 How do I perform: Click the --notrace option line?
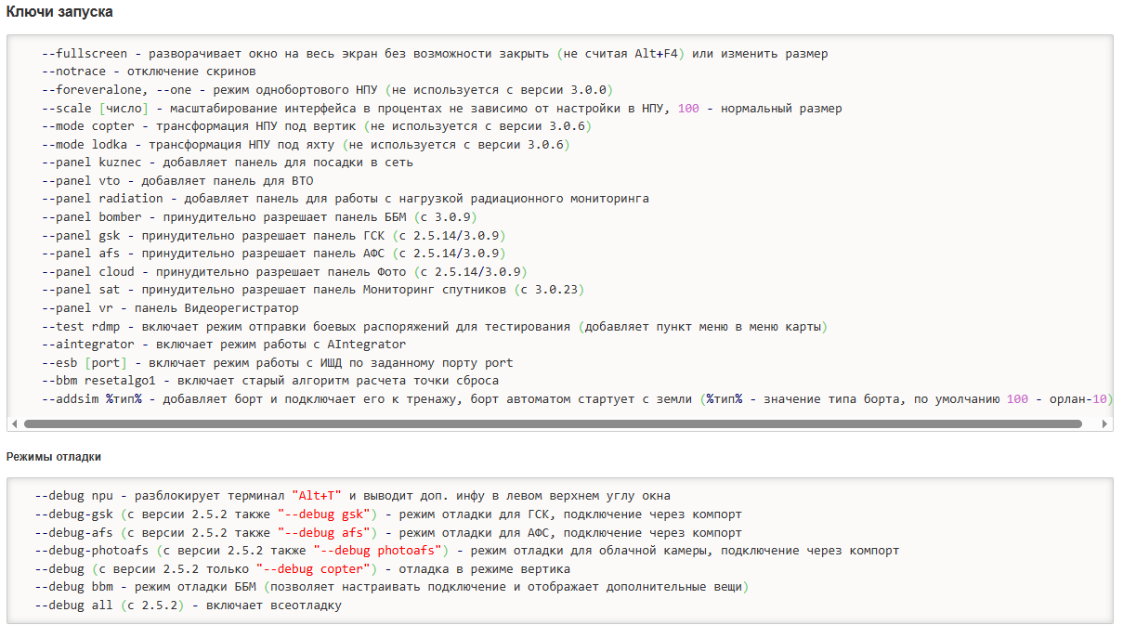tap(149, 72)
